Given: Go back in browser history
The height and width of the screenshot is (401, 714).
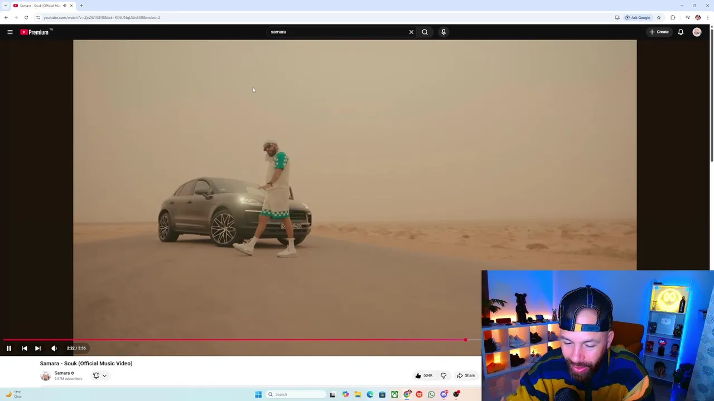Looking at the screenshot, I should 6,18.
